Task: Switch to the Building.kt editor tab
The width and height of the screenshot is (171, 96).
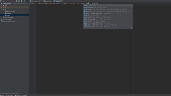Action: (x=47, y=1)
